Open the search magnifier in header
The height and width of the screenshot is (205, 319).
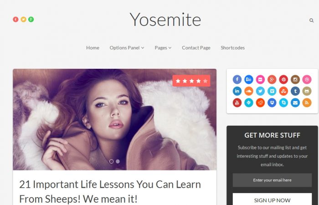coord(311,20)
